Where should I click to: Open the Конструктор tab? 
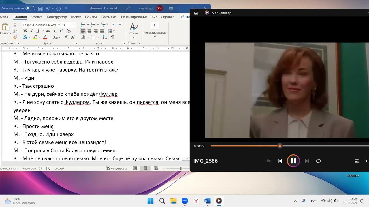[57, 17]
